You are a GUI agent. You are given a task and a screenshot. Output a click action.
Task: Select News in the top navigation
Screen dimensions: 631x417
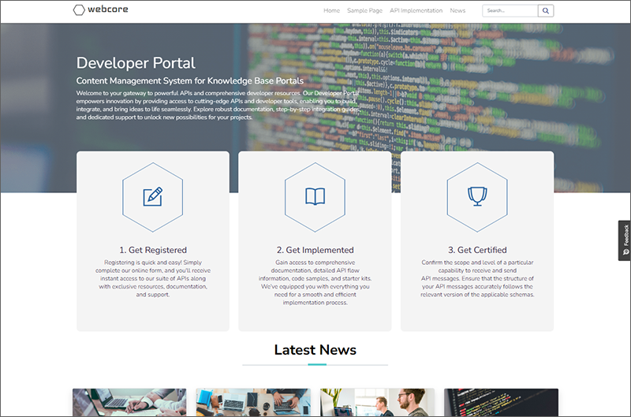(x=457, y=11)
